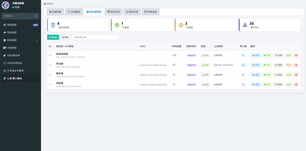The height and width of the screenshot is (151, 306).
Task: Delete the 本站测试源 sync source
Action: [x=296, y=55]
